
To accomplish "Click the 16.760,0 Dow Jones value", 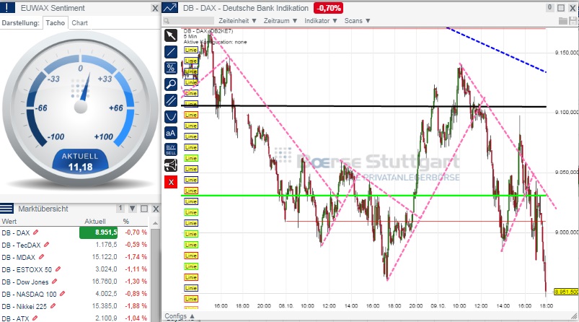I will (x=105, y=282).
